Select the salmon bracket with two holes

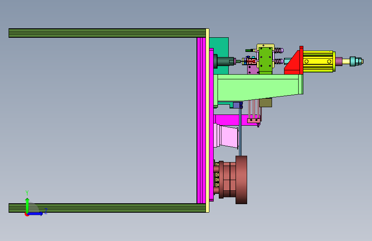click(254, 120)
